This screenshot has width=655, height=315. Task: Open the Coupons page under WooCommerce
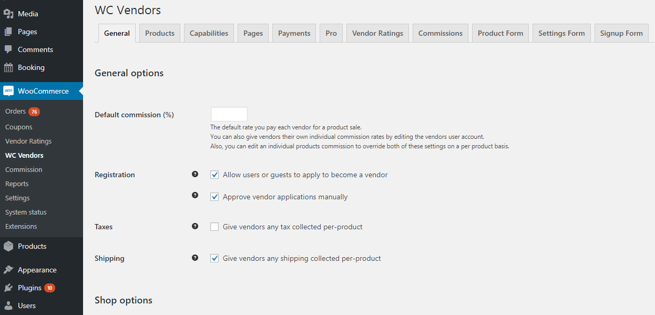(18, 126)
